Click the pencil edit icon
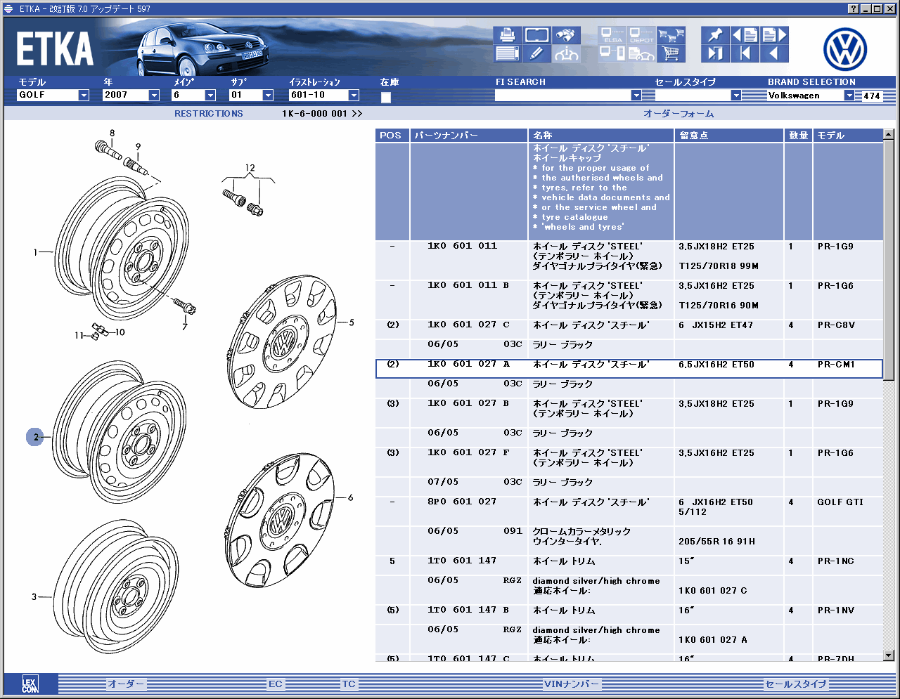The image size is (900, 699). pos(536,53)
